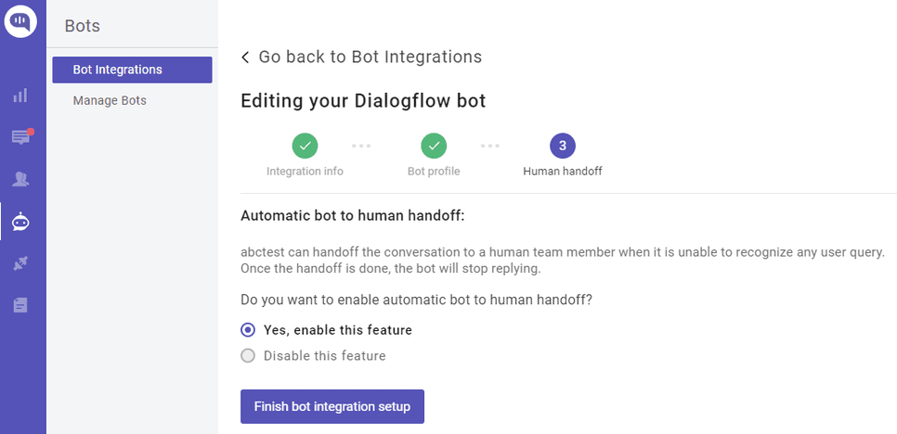Click the "Automatic bot to human handoff" heading
This screenshot has height=434, width=897.
[x=352, y=216]
